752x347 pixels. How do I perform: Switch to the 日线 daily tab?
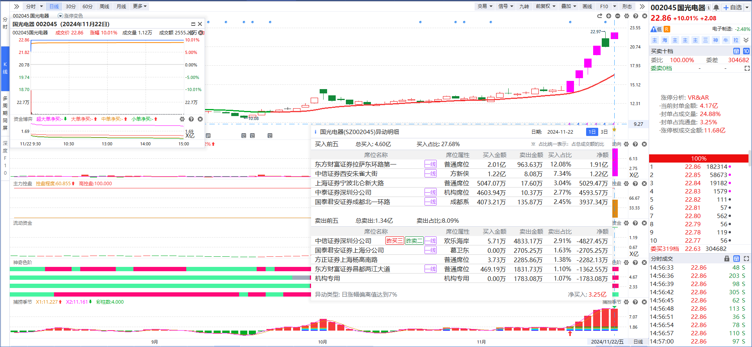tap(54, 6)
